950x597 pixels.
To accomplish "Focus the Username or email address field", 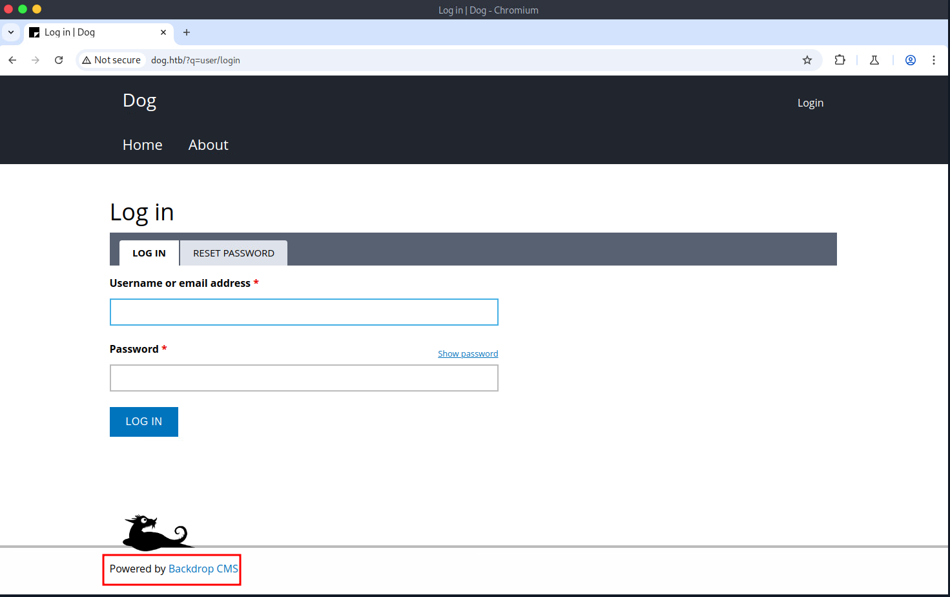I will (304, 312).
